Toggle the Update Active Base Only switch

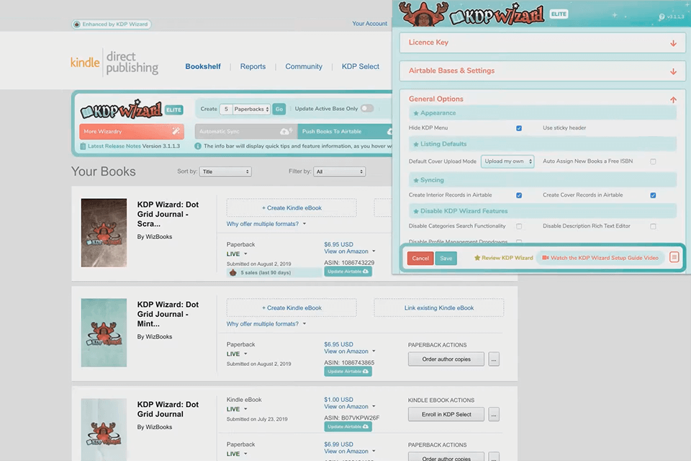coord(367,109)
